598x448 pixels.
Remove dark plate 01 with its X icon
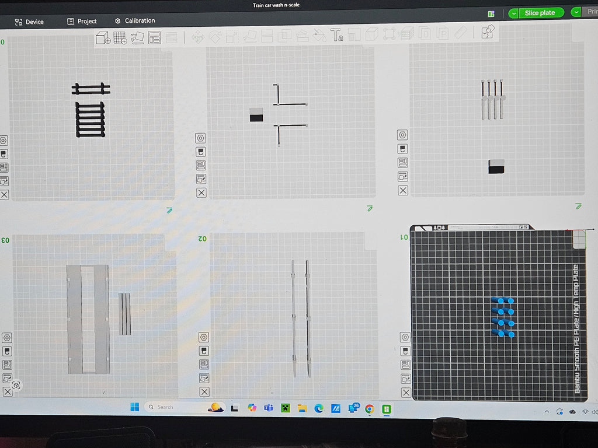click(x=406, y=393)
